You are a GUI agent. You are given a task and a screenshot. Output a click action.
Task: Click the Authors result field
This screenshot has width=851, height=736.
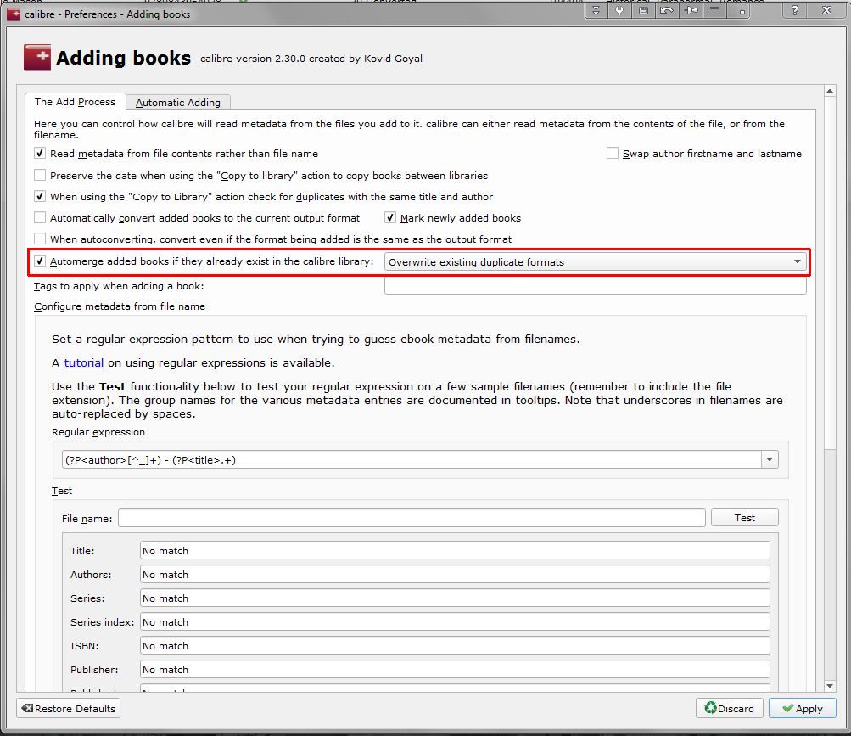tap(455, 574)
